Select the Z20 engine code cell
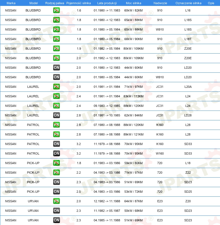 (188, 201)
